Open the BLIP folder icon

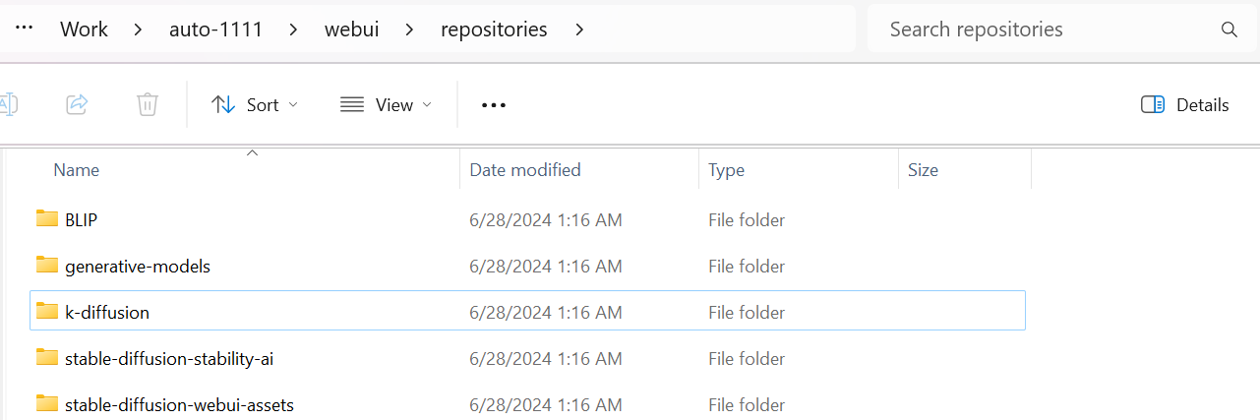tap(47, 219)
